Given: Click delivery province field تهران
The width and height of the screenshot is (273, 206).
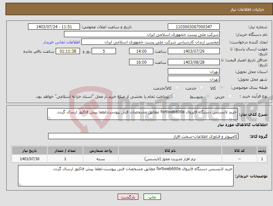Looking at the screenshot, I should 194,71.
